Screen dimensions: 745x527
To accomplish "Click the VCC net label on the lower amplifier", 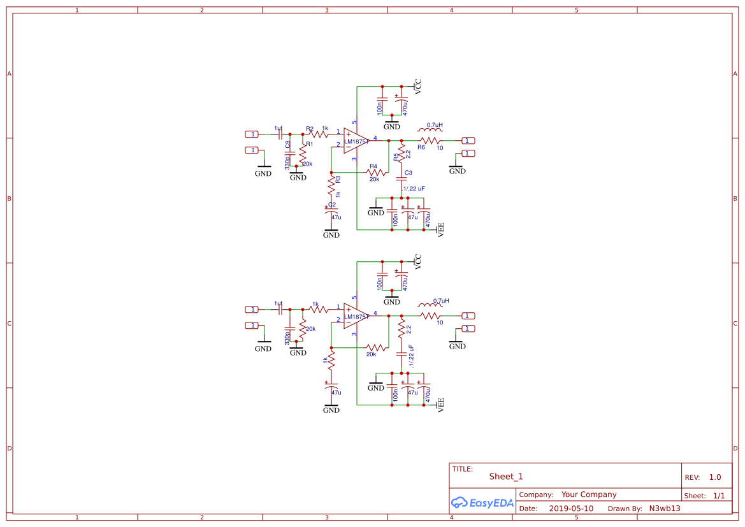I will click(419, 262).
